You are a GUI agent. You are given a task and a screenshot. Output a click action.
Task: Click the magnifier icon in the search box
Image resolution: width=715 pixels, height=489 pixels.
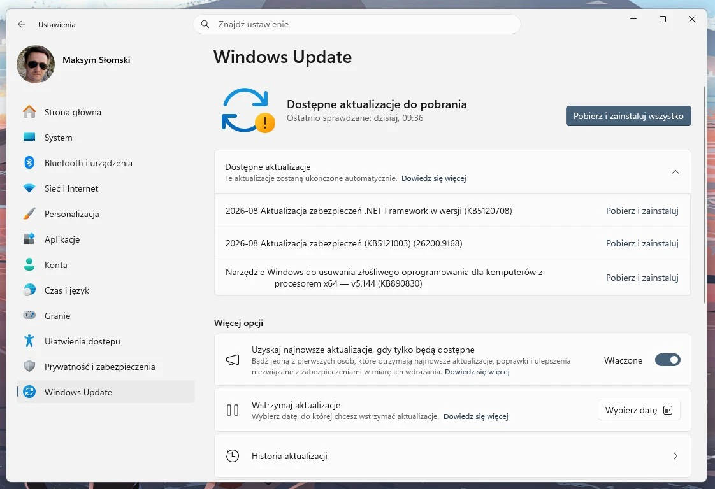pos(205,24)
